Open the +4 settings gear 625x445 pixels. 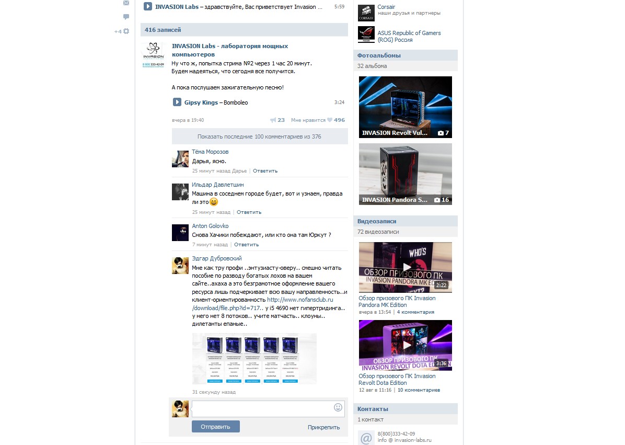click(x=125, y=31)
